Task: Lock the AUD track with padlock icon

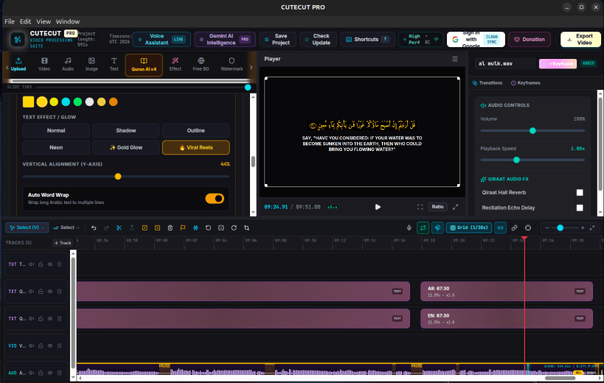Action: coord(41,373)
